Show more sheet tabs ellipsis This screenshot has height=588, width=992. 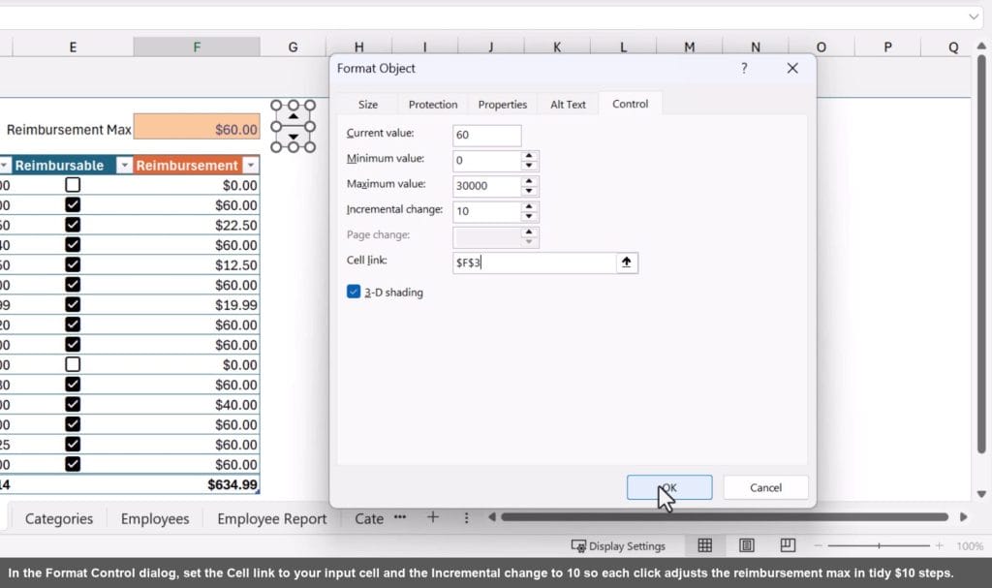click(x=400, y=517)
